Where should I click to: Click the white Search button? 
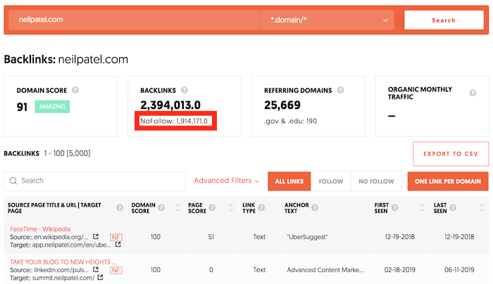point(444,20)
